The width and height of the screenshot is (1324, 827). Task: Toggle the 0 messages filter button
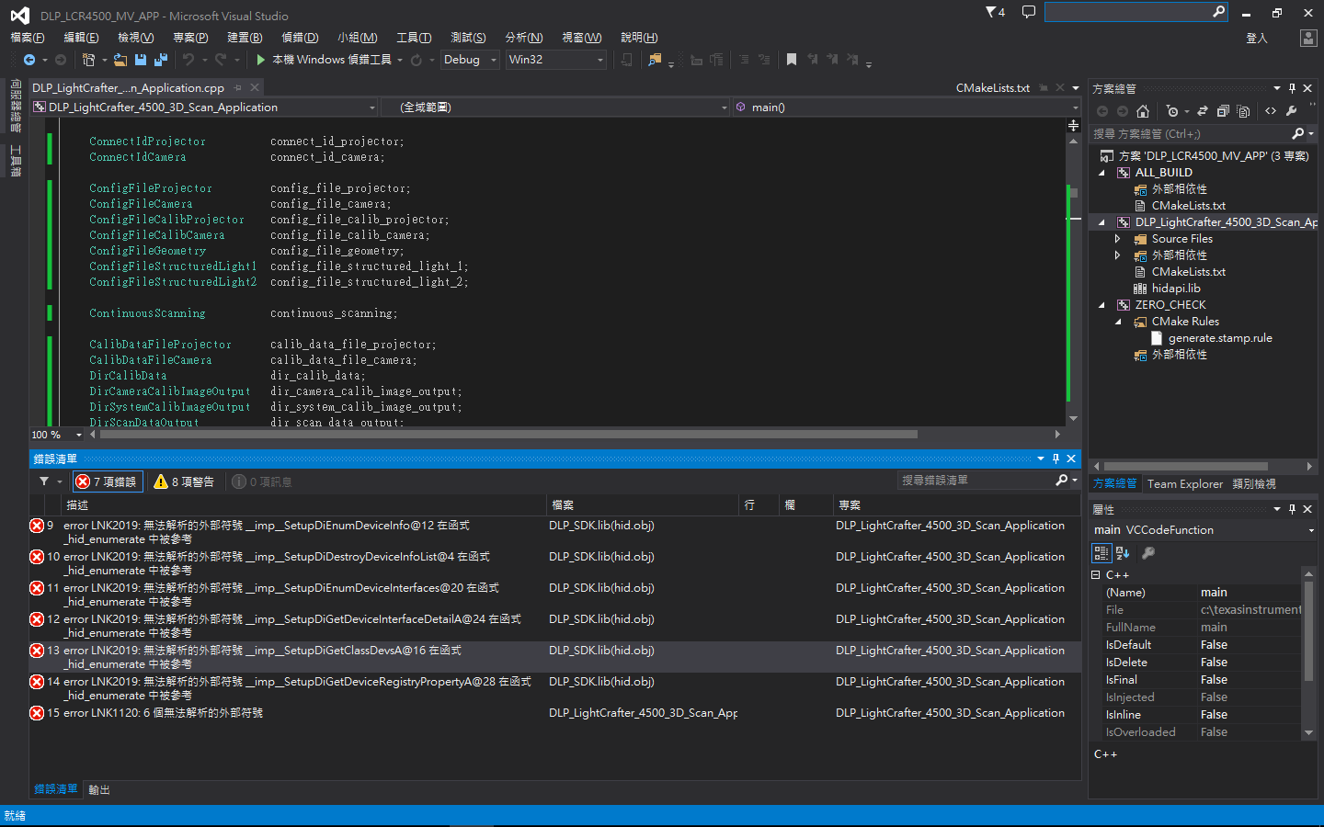262,481
